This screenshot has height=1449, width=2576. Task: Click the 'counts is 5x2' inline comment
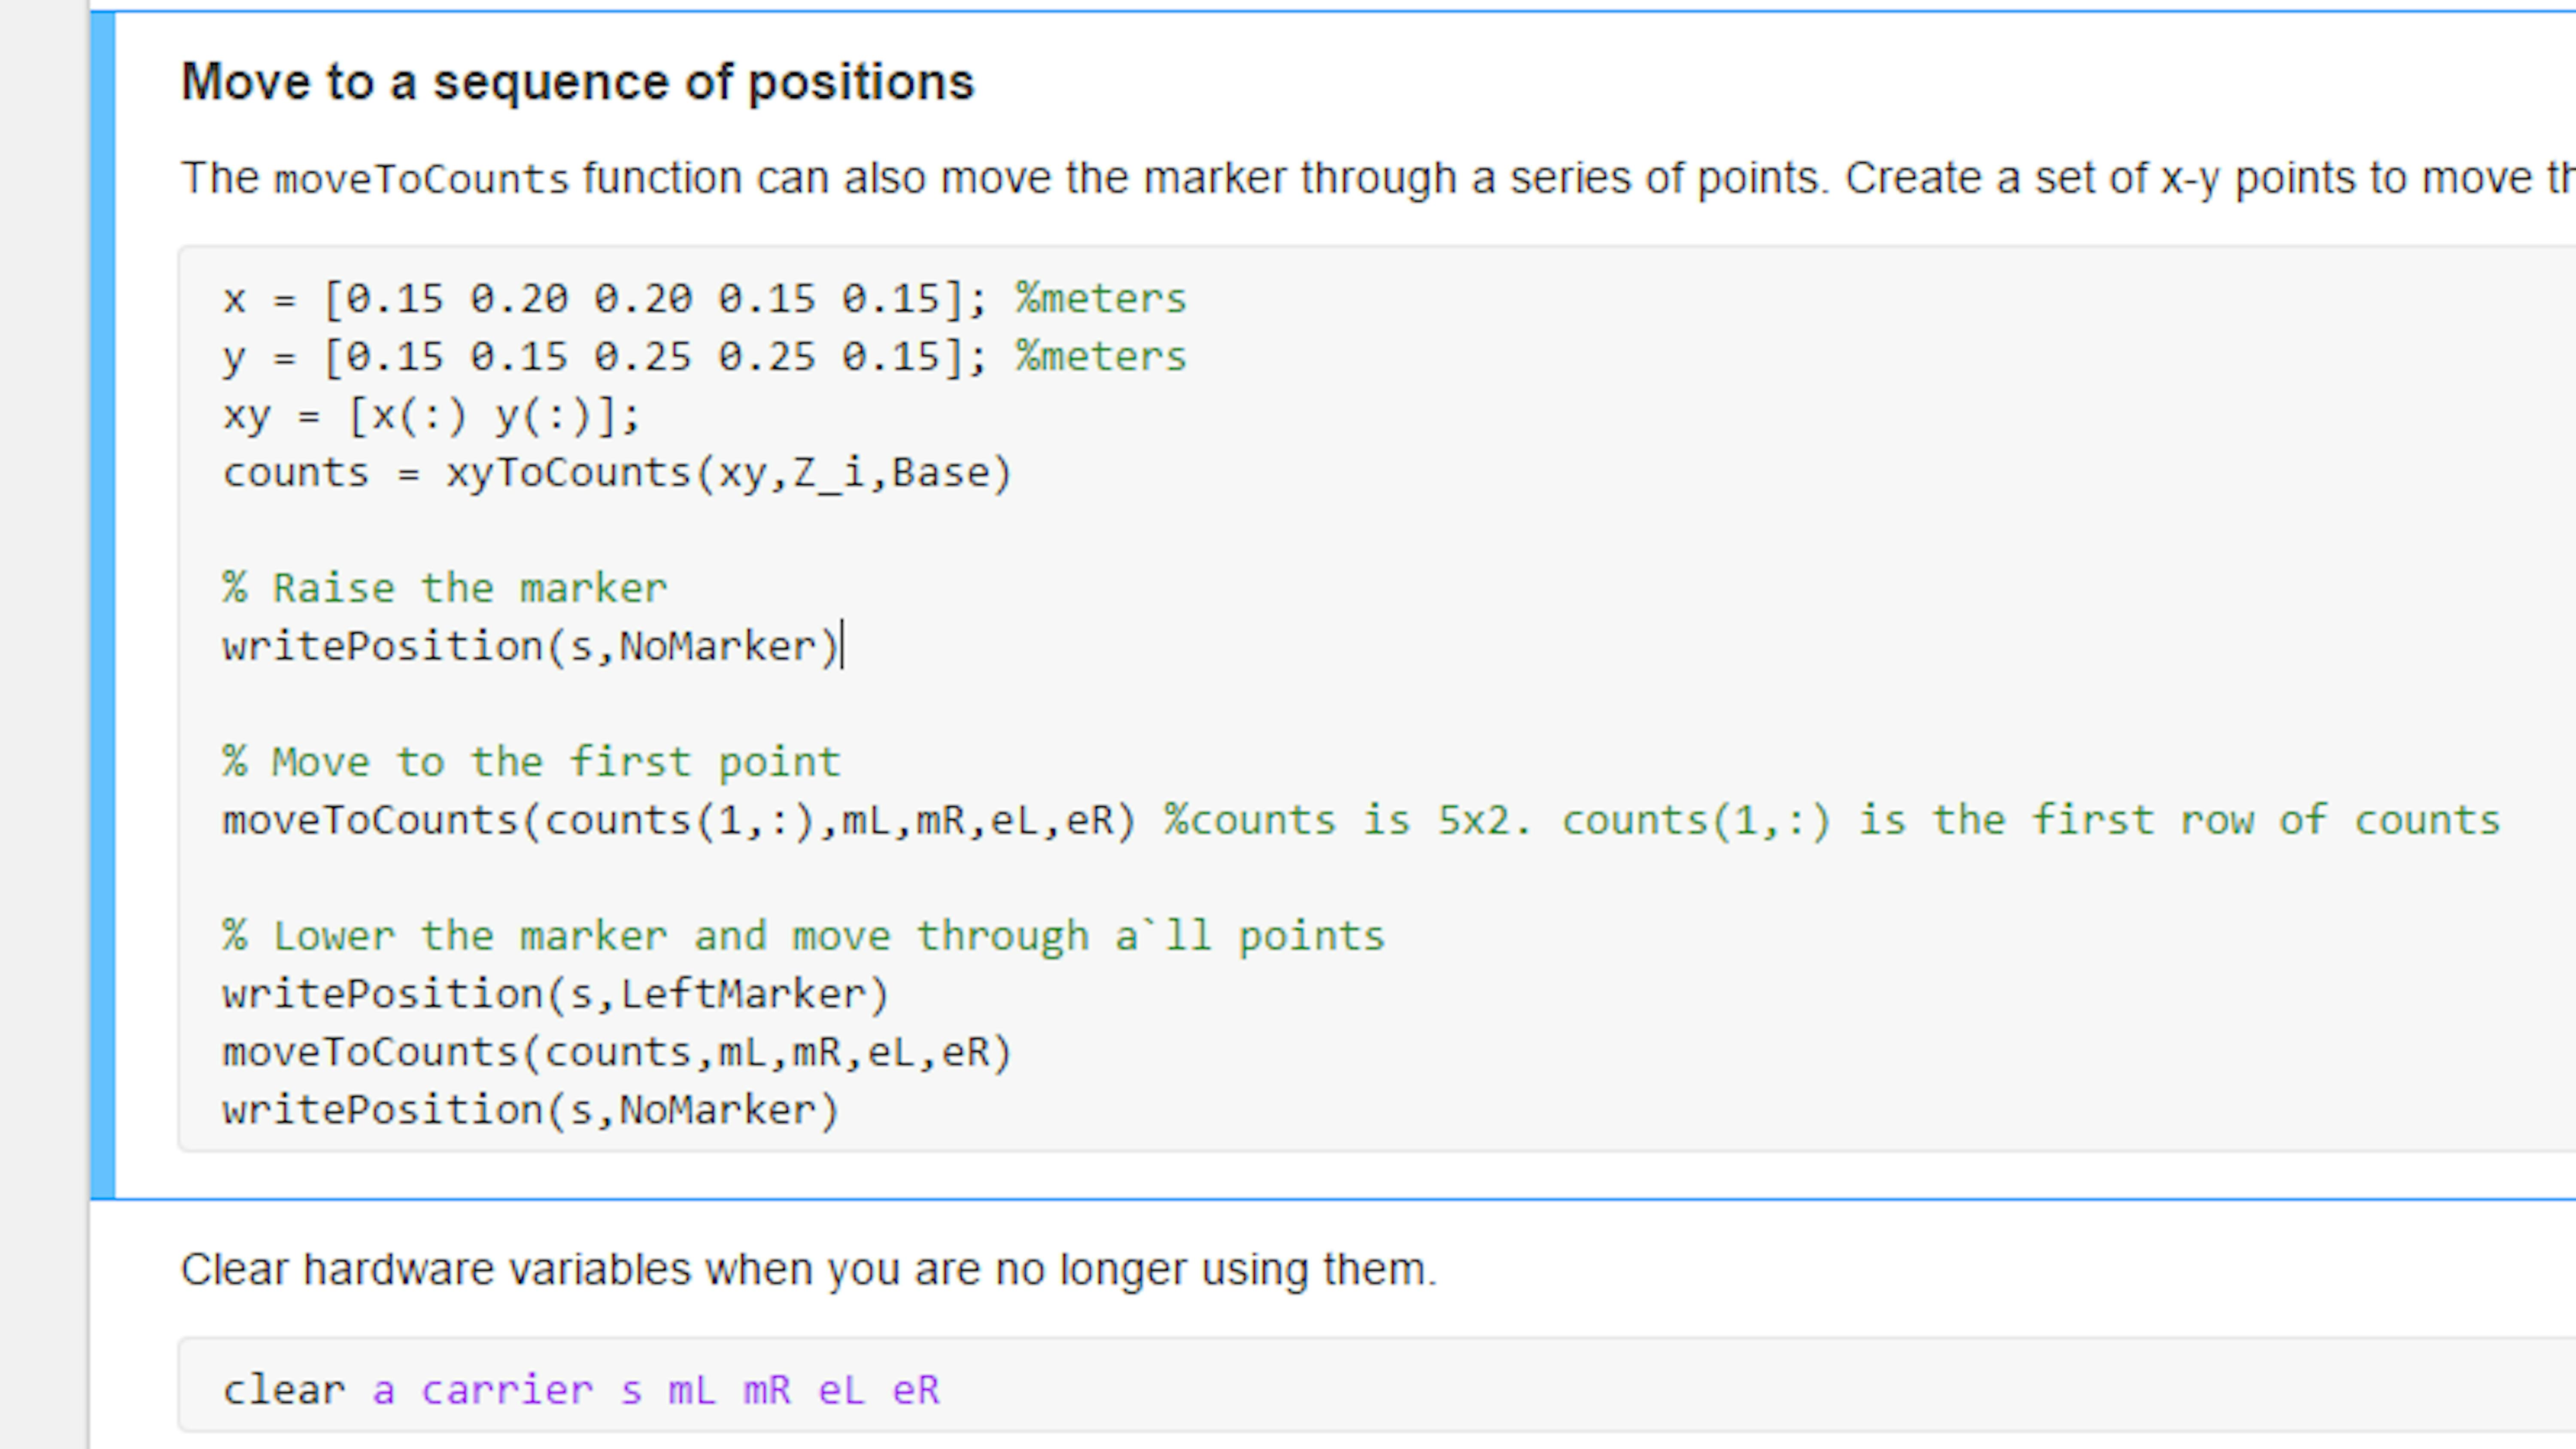pos(1831,821)
